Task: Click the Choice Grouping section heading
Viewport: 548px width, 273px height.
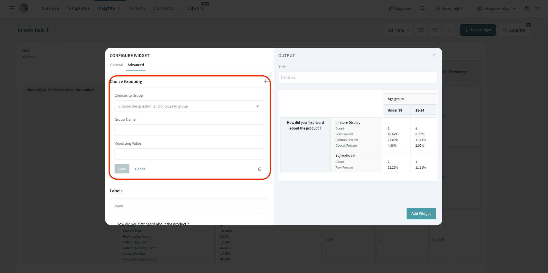Action: pos(126,82)
